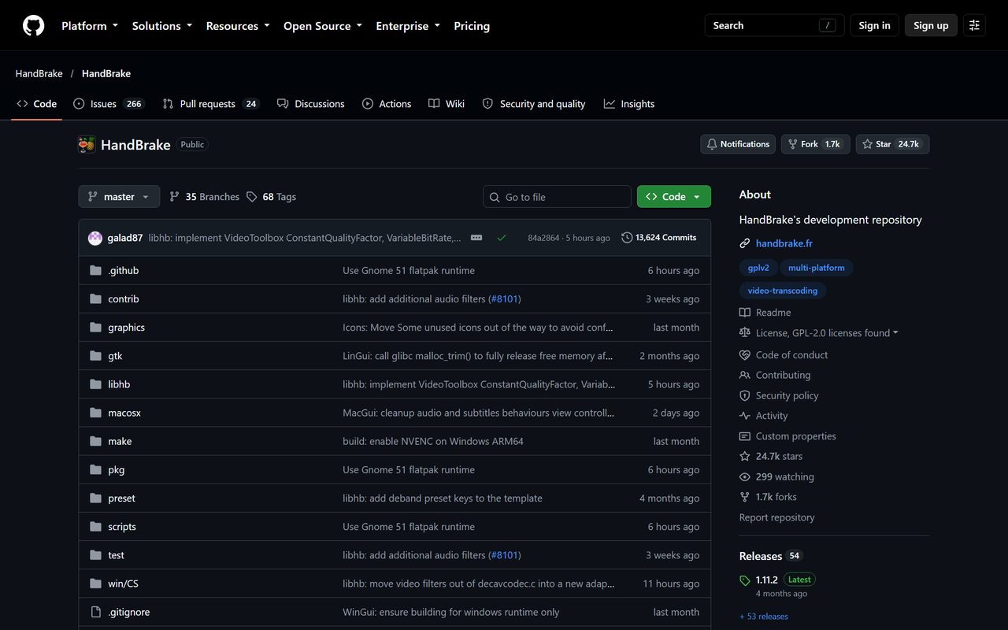Open the Discussions tab

[311, 104]
